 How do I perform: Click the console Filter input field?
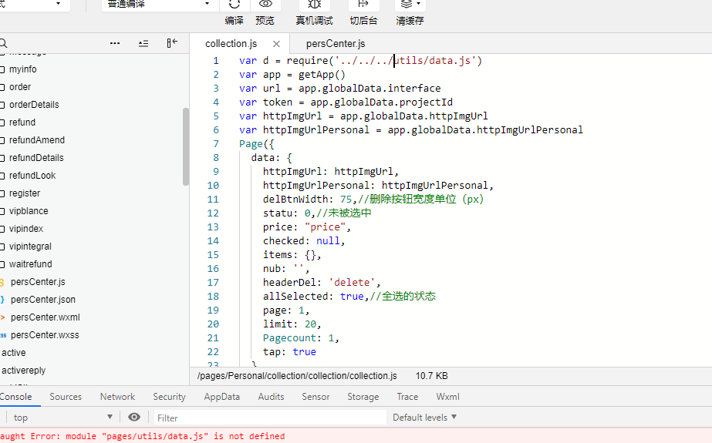pos(270,418)
